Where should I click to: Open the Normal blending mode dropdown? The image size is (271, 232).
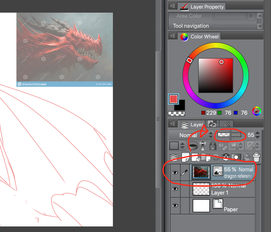coord(191,135)
